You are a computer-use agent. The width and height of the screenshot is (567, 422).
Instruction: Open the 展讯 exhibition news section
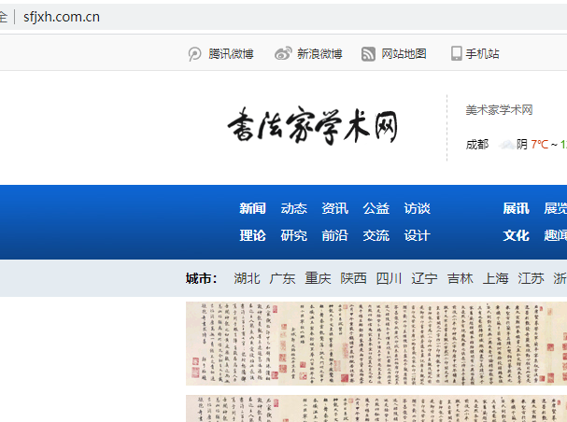[x=516, y=208]
